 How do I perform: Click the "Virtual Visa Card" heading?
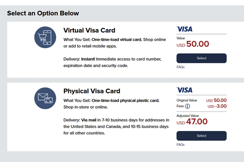pyautogui.click(x=89, y=30)
